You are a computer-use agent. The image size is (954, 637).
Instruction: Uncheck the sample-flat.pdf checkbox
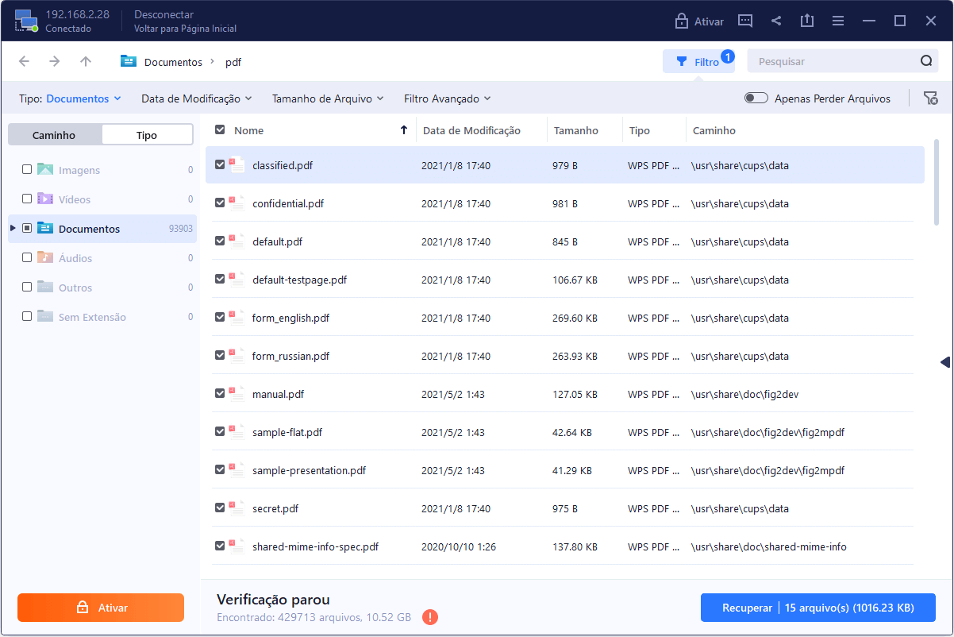click(220, 432)
